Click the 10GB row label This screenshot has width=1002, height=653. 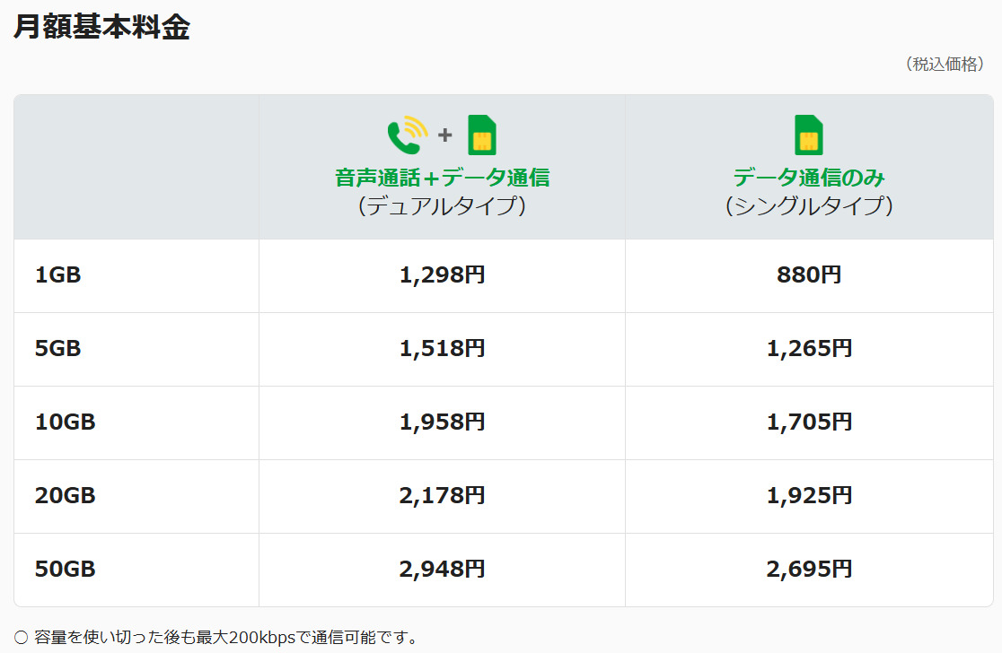tap(65, 422)
